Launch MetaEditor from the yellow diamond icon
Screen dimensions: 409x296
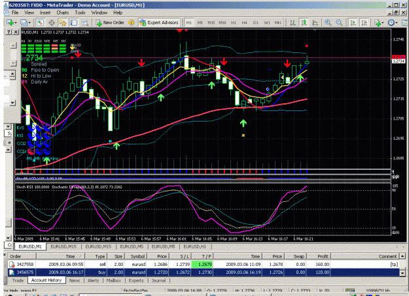pos(132,23)
